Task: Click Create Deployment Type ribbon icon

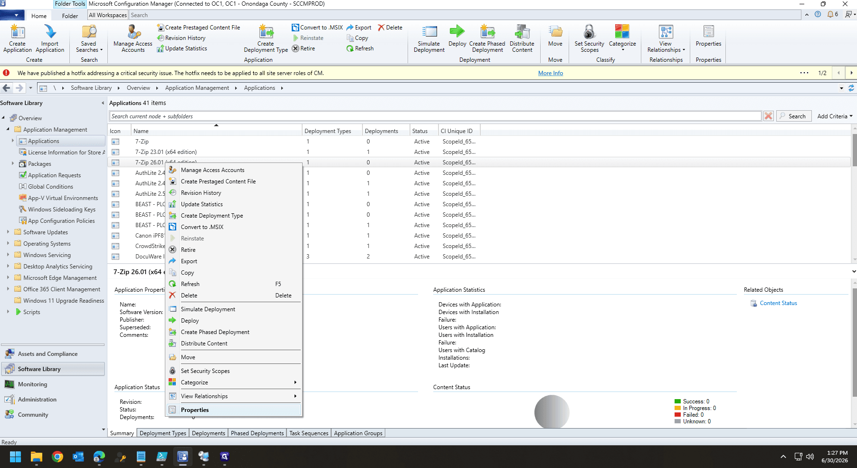Action: (x=266, y=38)
